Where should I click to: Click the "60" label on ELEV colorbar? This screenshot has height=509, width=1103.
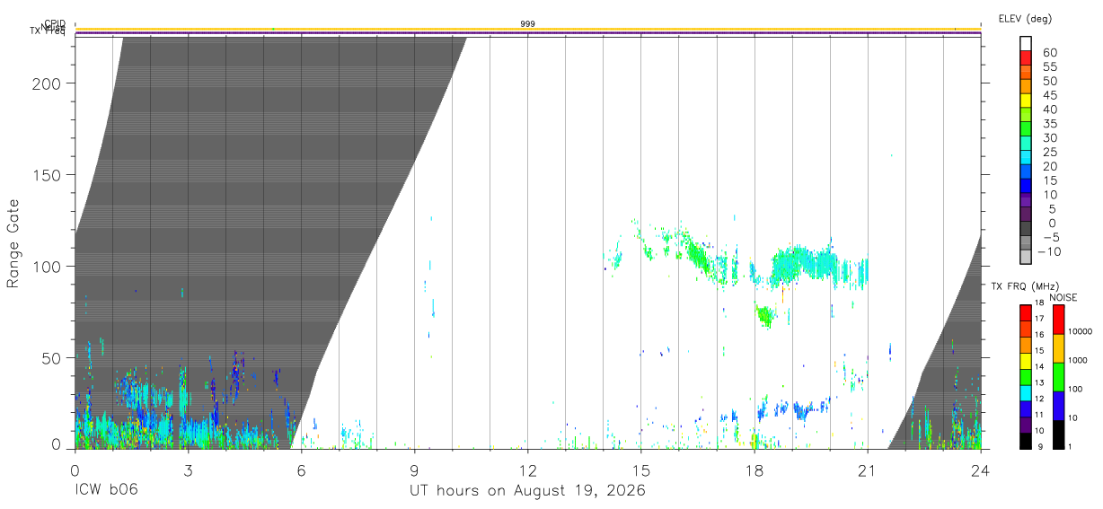(1049, 53)
